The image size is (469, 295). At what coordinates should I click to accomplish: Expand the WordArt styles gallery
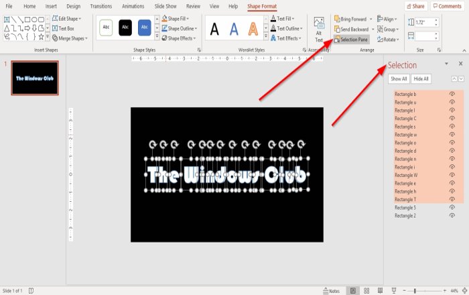(x=266, y=36)
